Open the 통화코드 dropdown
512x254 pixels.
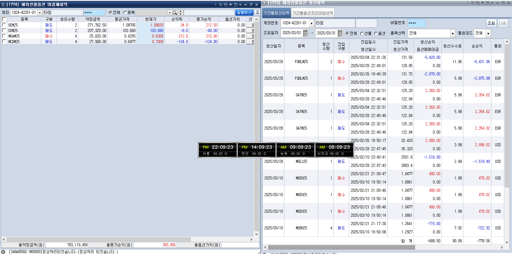[x=488, y=33]
